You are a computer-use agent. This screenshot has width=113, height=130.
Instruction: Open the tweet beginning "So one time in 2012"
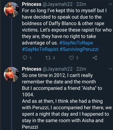pos(67,101)
